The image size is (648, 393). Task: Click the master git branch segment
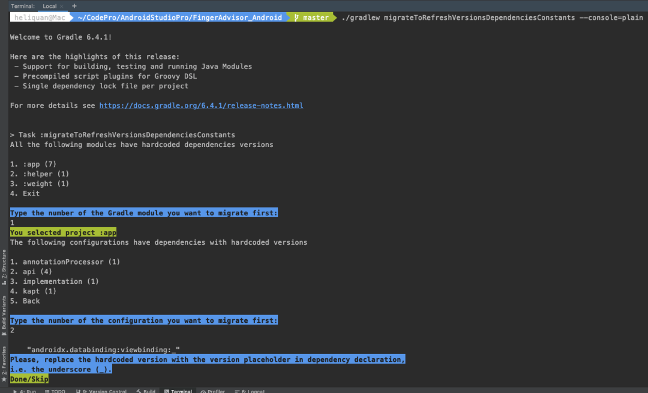pyautogui.click(x=311, y=17)
